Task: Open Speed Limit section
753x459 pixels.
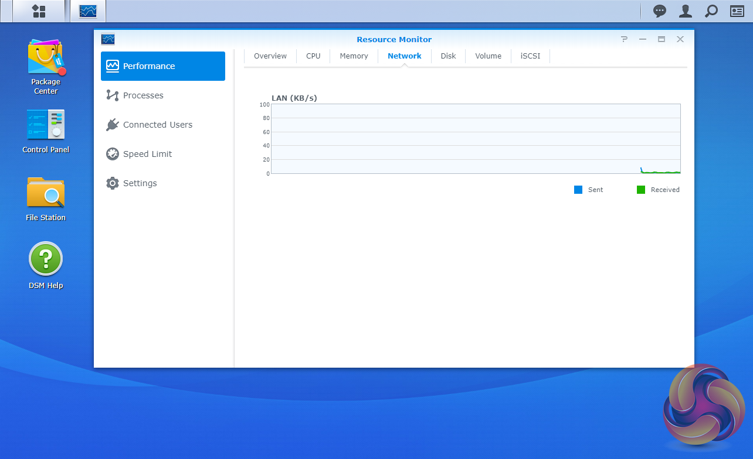Action: pos(147,154)
